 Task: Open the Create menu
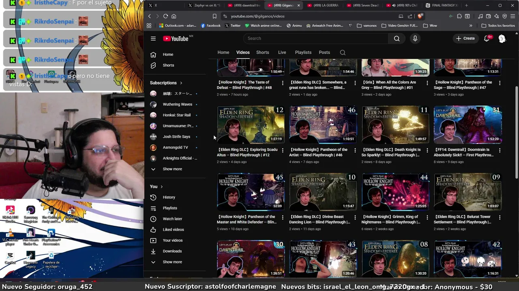465,38
